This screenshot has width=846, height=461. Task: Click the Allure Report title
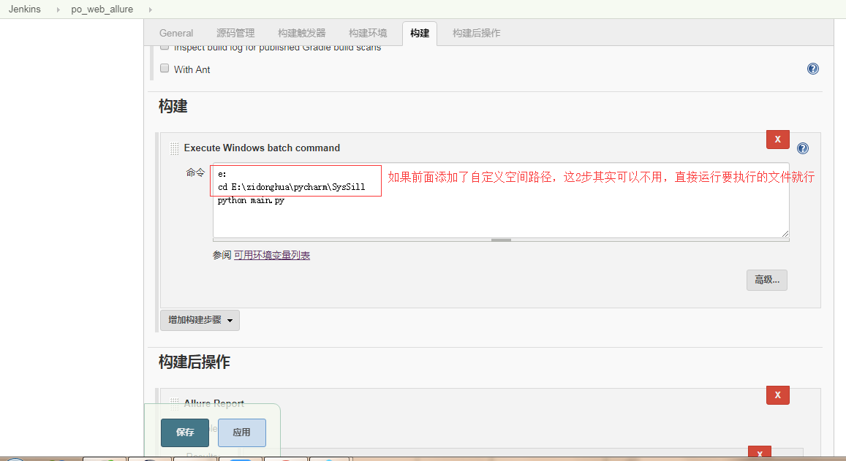click(x=214, y=403)
